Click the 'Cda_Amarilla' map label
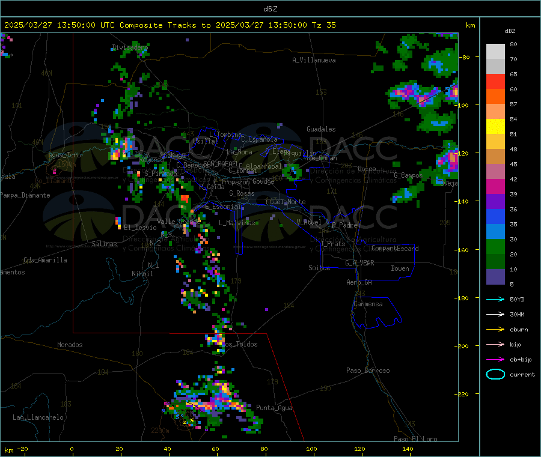Screen dimensions: 541x457 tap(45, 260)
